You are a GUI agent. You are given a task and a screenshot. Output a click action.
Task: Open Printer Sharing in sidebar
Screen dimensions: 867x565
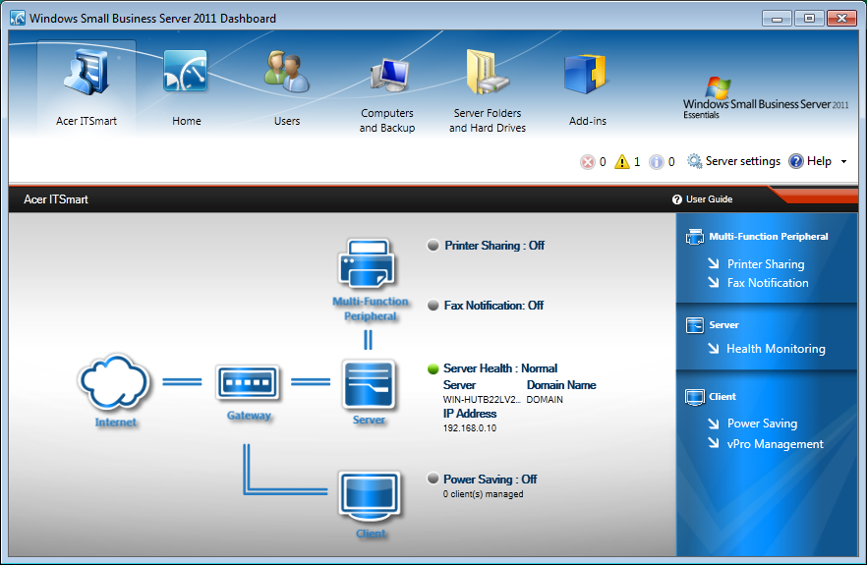click(765, 263)
